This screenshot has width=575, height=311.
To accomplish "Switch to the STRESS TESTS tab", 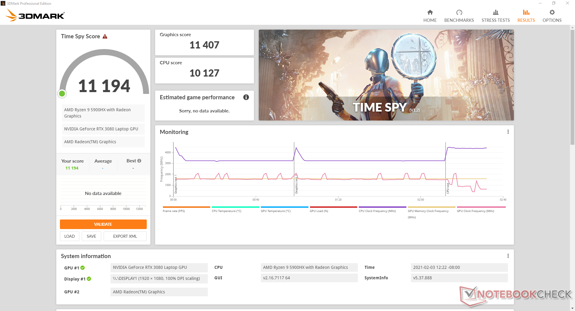I will [x=495, y=16].
